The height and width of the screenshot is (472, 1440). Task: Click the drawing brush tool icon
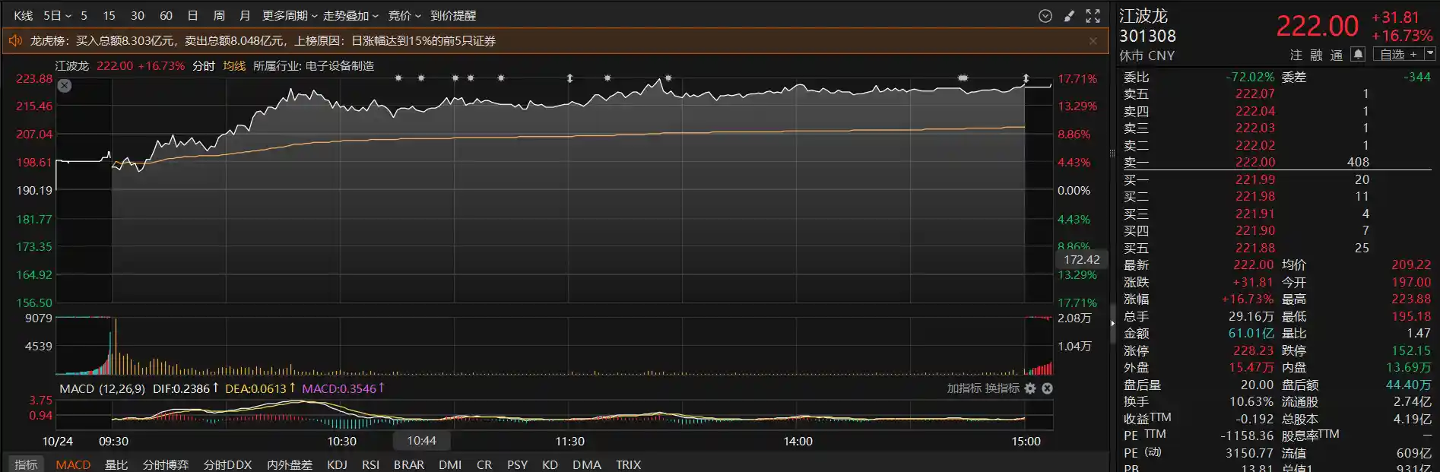(1069, 16)
